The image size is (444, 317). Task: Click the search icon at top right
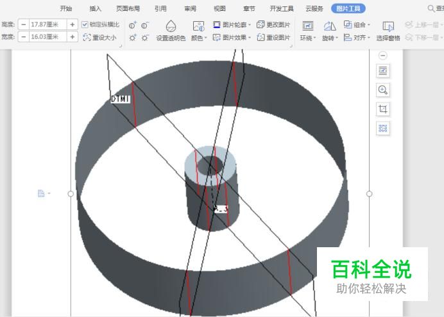click(x=431, y=8)
